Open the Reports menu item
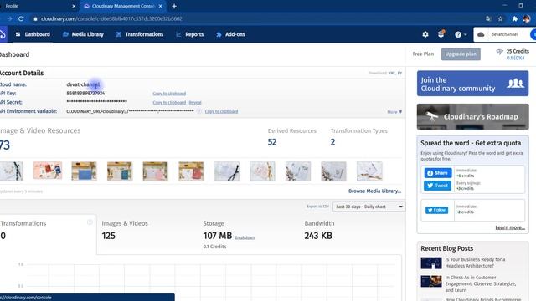Image resolution: width=536 pixels, height=301 pixels. point(190,34)
